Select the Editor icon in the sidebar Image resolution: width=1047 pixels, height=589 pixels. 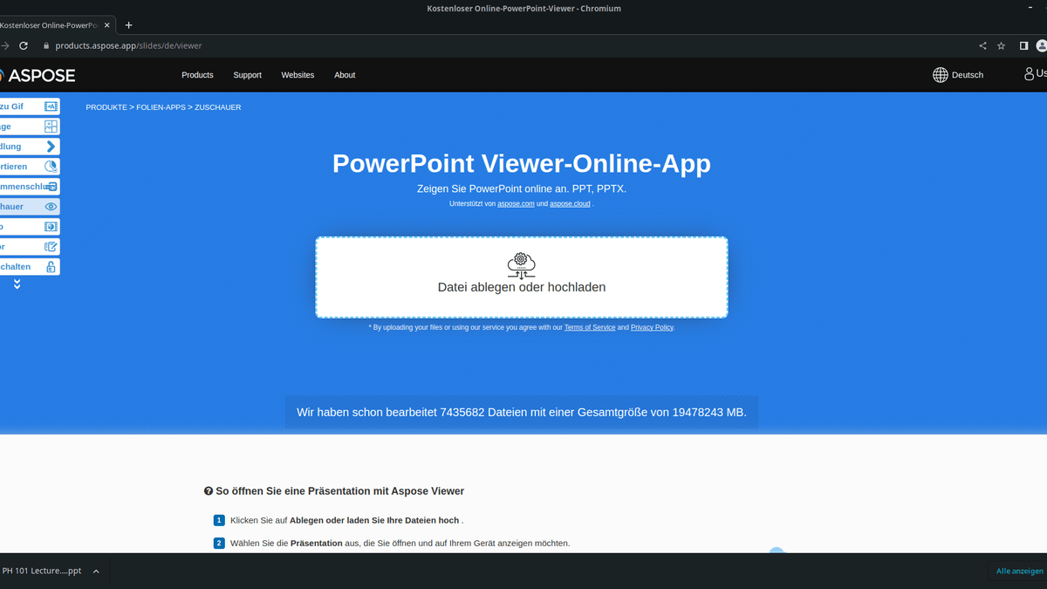click(51, 246)
